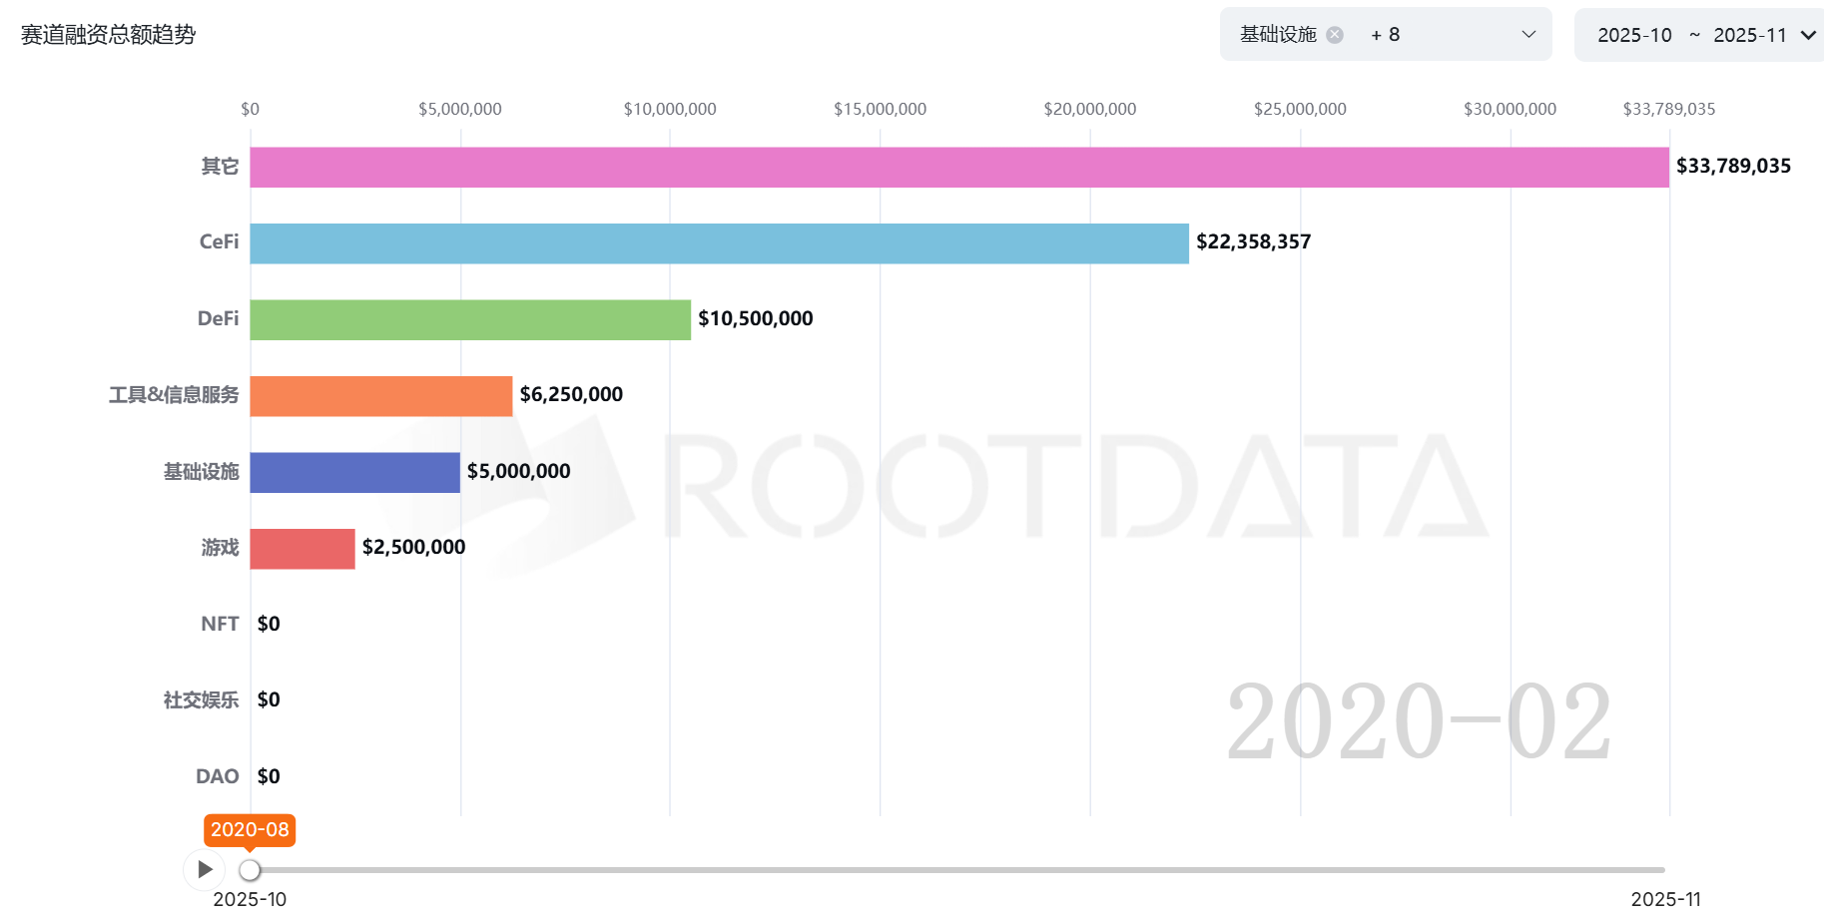Click the 2020-08 timeline tooltip marker
Image resolution: width=1824 pixels, height=919 pixels.
(250, 830)
